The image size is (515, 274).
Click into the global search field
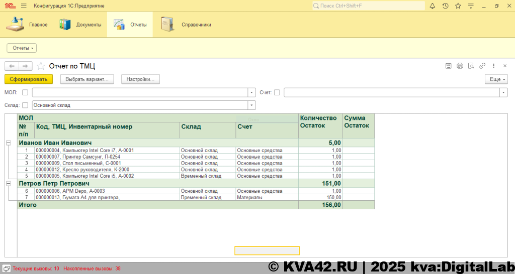[367, 6]
